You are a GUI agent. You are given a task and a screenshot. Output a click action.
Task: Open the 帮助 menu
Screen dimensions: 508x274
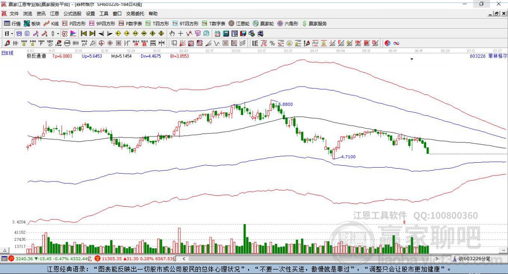[x=153, y=13]
